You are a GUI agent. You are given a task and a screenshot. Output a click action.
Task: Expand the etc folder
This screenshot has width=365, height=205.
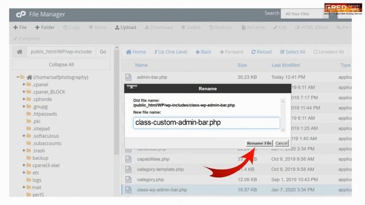[24, 173]
